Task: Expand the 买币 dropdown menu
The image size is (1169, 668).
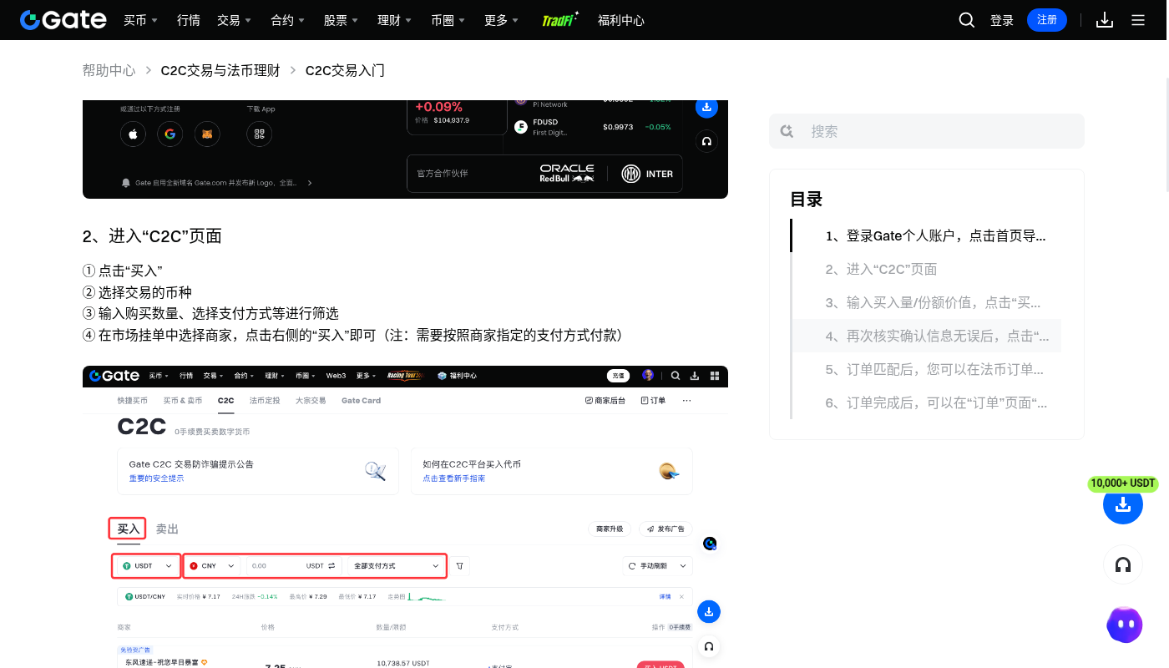Action: [x=140, y=20]
